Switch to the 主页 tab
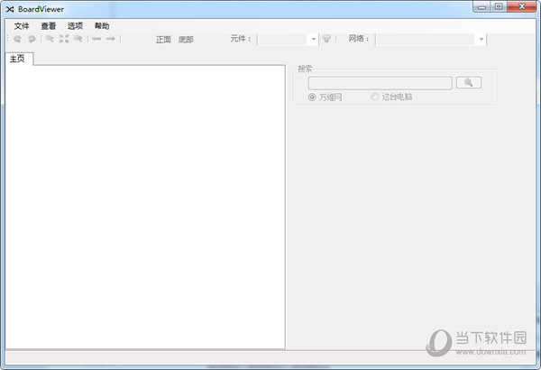541x370 pixels. (17, 59)
